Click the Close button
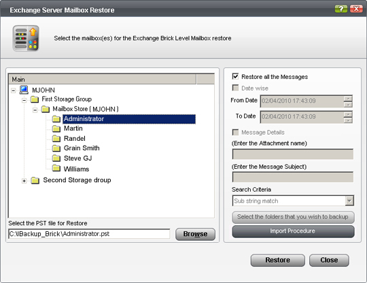The image size is (367, 283). (x=329, y=260)
